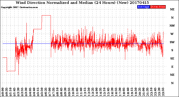The height and width of the screenshot is (97, 179).
Task: Click the 01:45 time label
Action: tap(15, 92)
